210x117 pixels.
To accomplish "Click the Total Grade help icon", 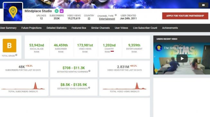I will [16, 55].
